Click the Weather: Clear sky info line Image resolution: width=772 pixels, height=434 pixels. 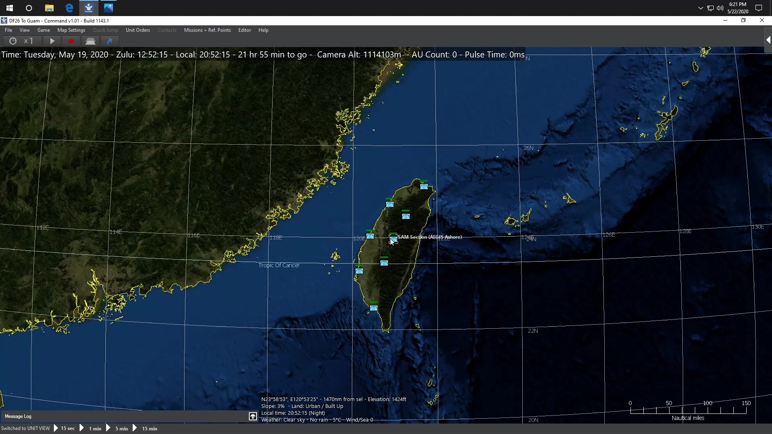317,420
